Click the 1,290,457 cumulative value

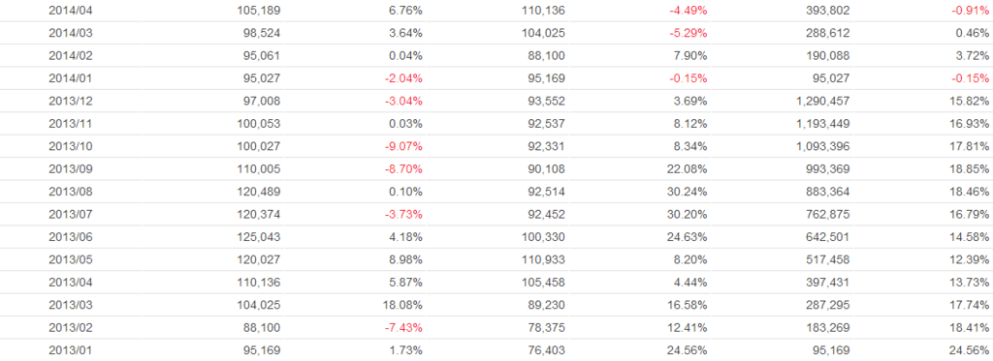coord(824,102)
